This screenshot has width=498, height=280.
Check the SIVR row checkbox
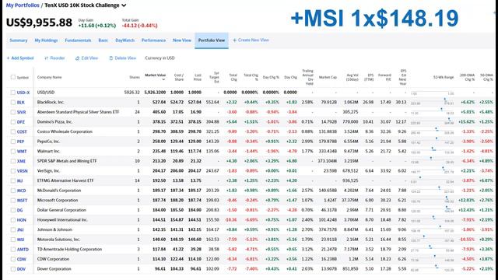[13, 112]
